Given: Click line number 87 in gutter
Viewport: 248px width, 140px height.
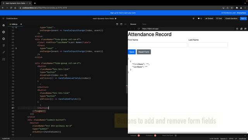Looking at the screenshot, I should click(13, 108).
